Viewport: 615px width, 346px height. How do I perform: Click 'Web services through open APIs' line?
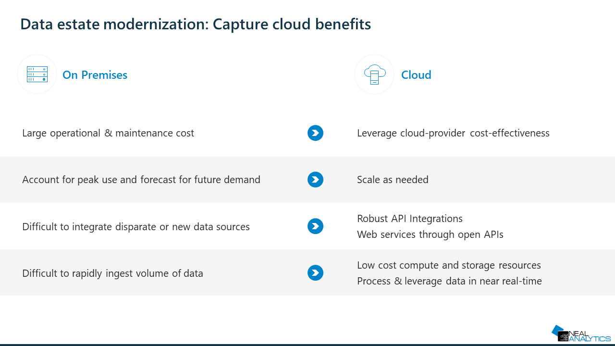pos(430,235)
